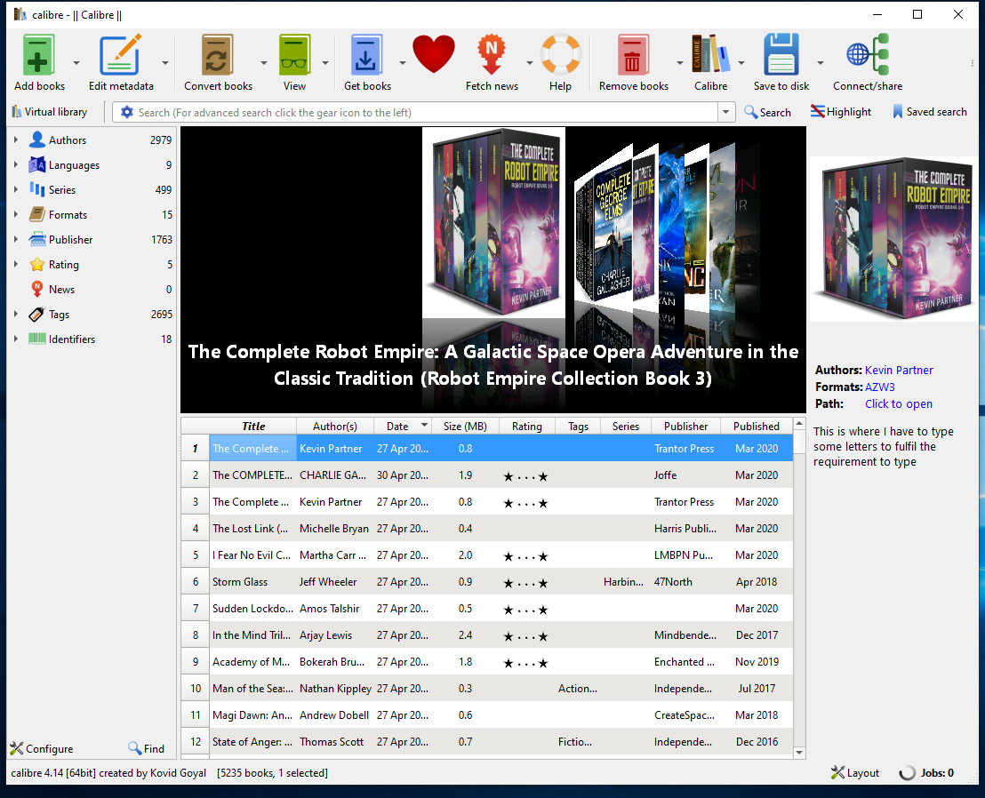
Task: Open Add books dropdown arrow
Action: click(x=76, y=63)
